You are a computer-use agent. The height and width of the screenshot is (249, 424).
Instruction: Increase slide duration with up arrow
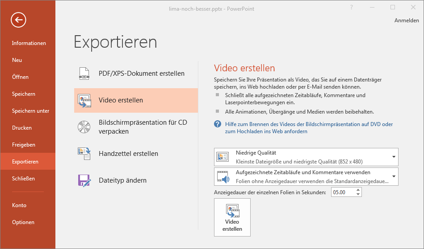coord(358,190)
